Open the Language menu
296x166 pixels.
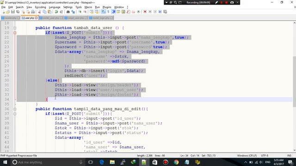tap(55, 7)
